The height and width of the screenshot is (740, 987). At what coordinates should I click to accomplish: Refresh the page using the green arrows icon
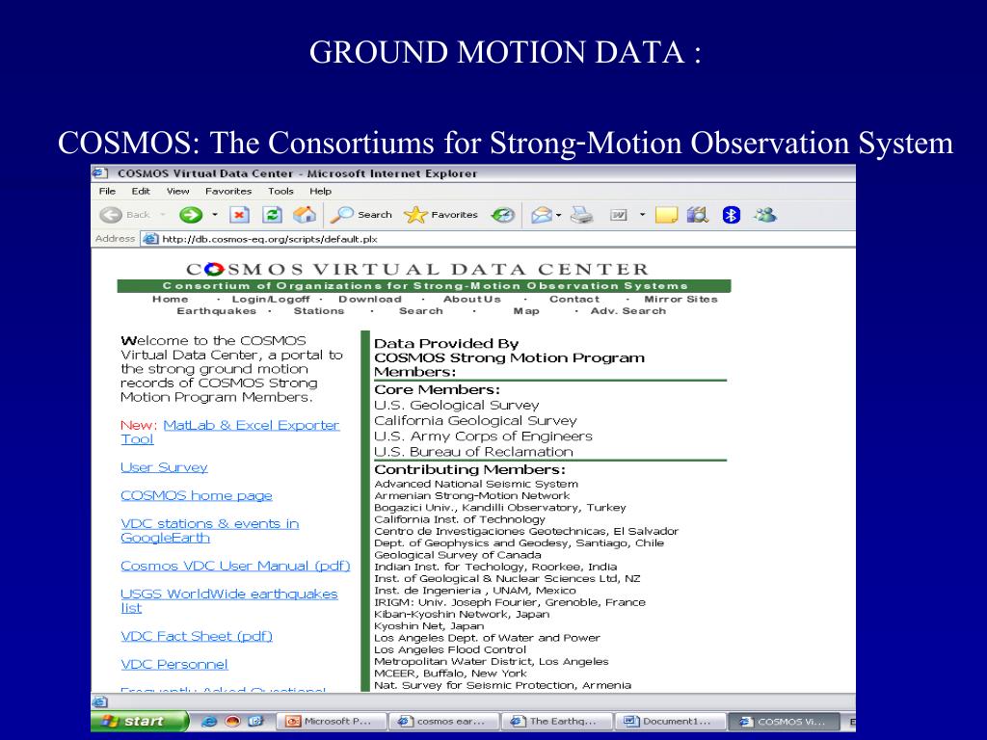pyautogui.click(x=272, y=215)
